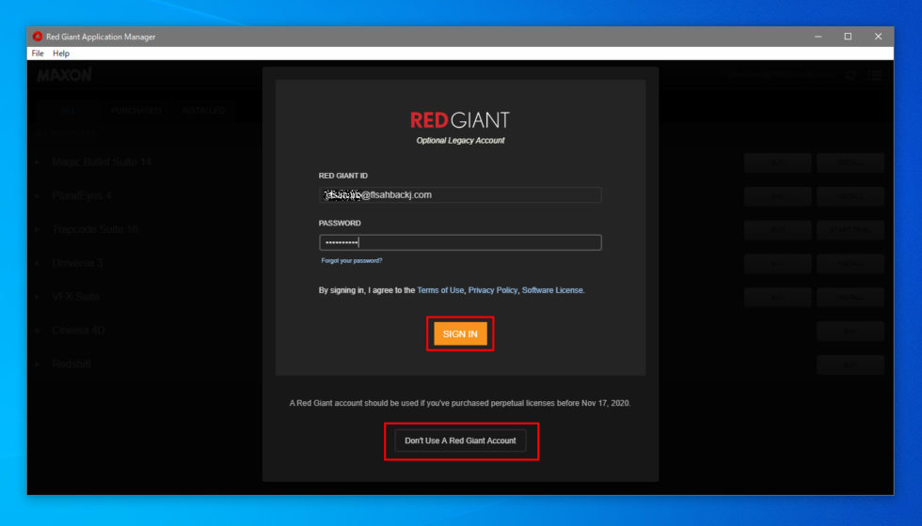922x526 pixels.
Task: Click the orange SIGN IN button
Action: point(460,333)
